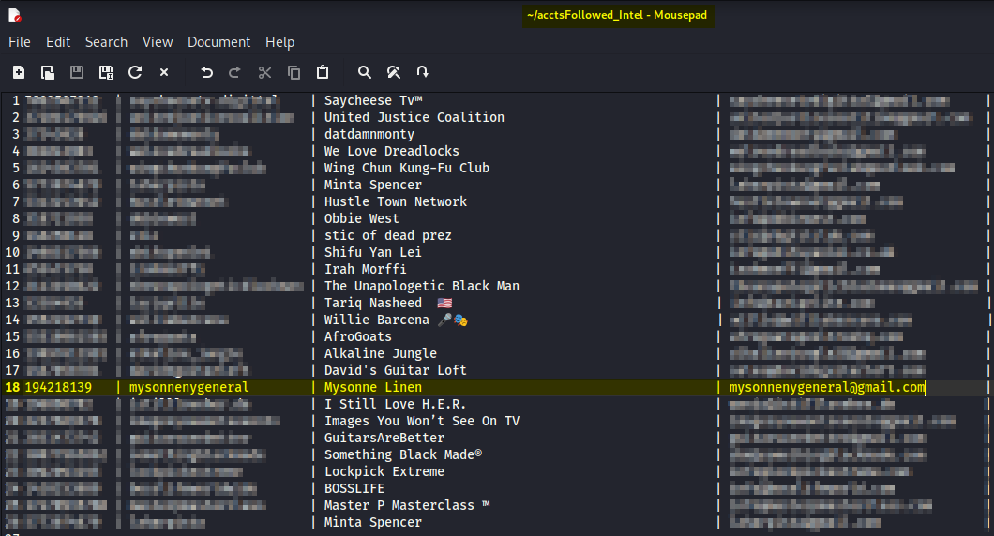Click the Mousepad document icon in title bar
This screenshot has height=536, width=994.
15,15
